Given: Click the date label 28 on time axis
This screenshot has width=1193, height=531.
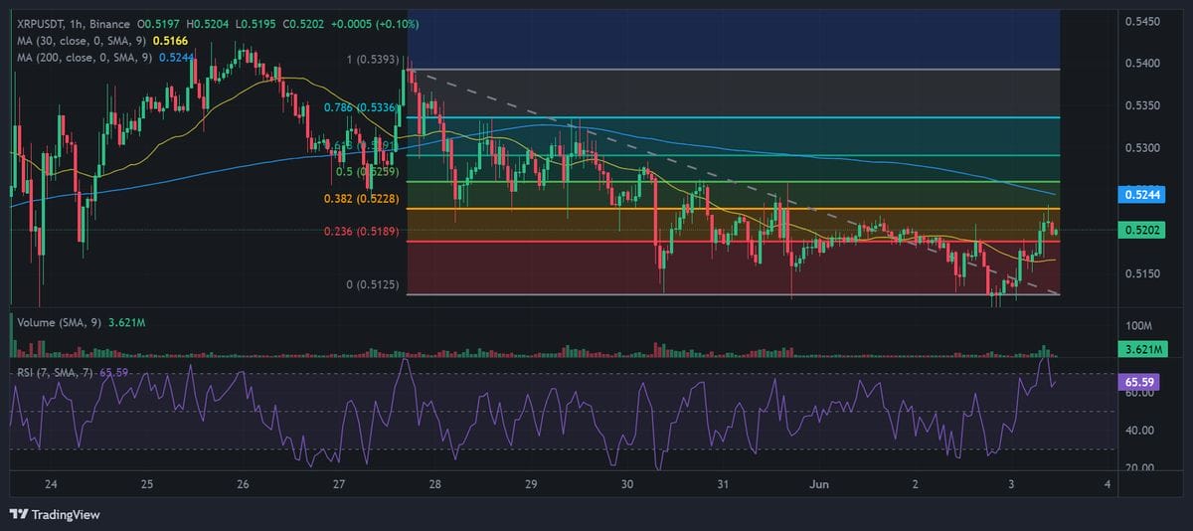Looking at the screenshot, I should coord(434,484).
